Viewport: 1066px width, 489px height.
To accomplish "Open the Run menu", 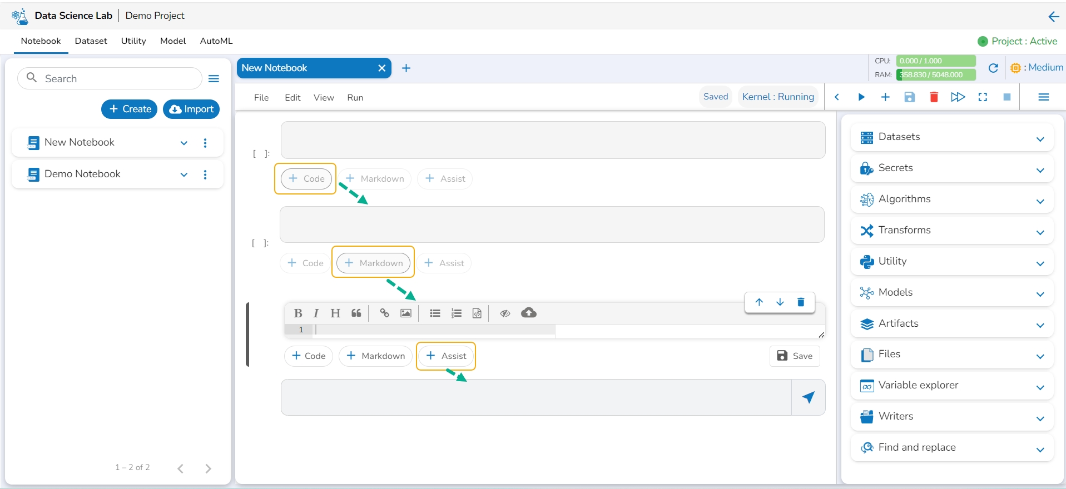I will click(355, 98).
